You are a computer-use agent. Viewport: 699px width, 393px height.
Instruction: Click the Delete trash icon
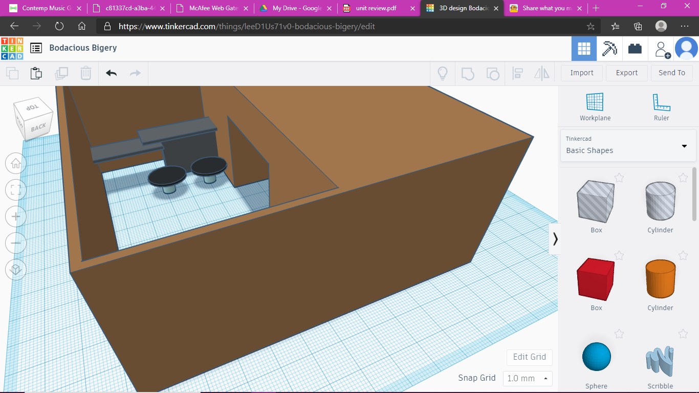pyautogui.click(x=86, y=73)
